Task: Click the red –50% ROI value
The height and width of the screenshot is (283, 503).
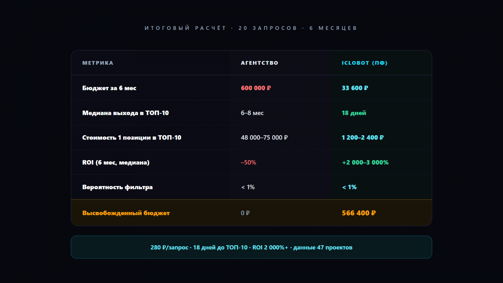Action: coord(248,162)
